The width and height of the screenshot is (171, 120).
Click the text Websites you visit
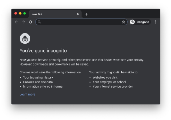(105, 78)
